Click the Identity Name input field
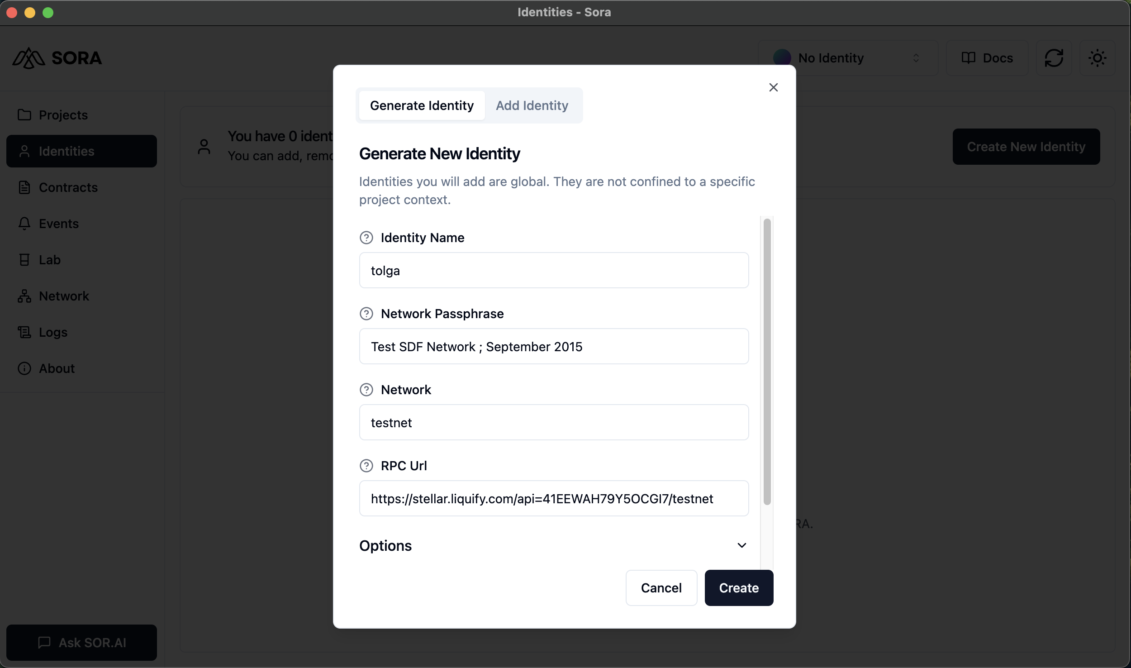 554,270
